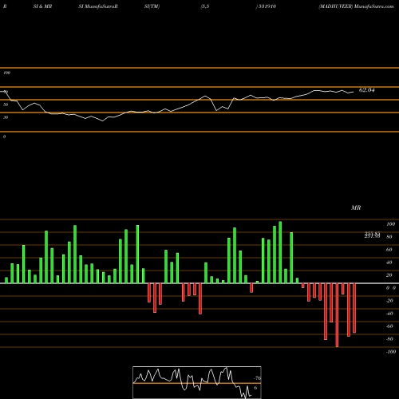Click the MR axis label -40

(389, 314)
